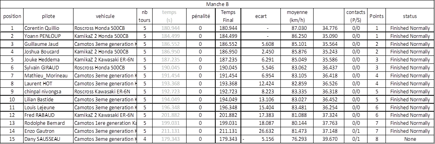This screenshot has width=435, height=144.
Task: Select chinpal nivongsa's Roscross Kawasaki ER-6N cell
Action: pyautogui.click(x=105, y=91)
